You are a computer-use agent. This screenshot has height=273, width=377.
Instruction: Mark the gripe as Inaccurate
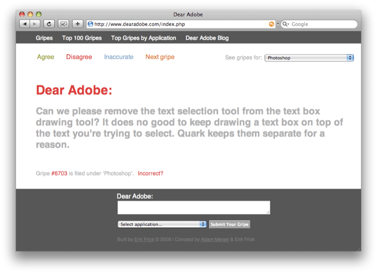point(119,57)
